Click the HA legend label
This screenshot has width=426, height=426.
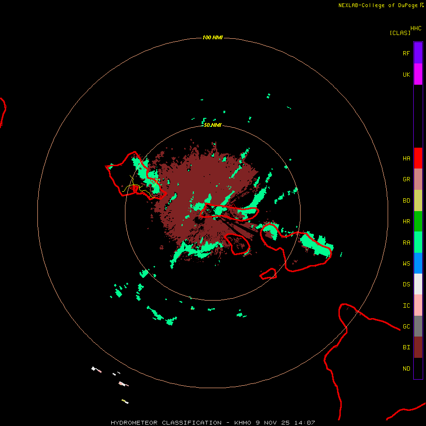406,159
